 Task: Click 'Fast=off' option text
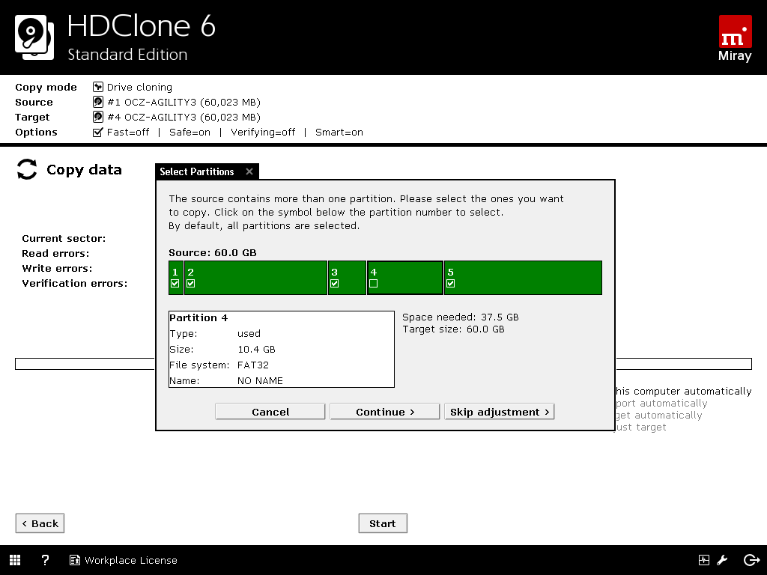click(128, 132)
